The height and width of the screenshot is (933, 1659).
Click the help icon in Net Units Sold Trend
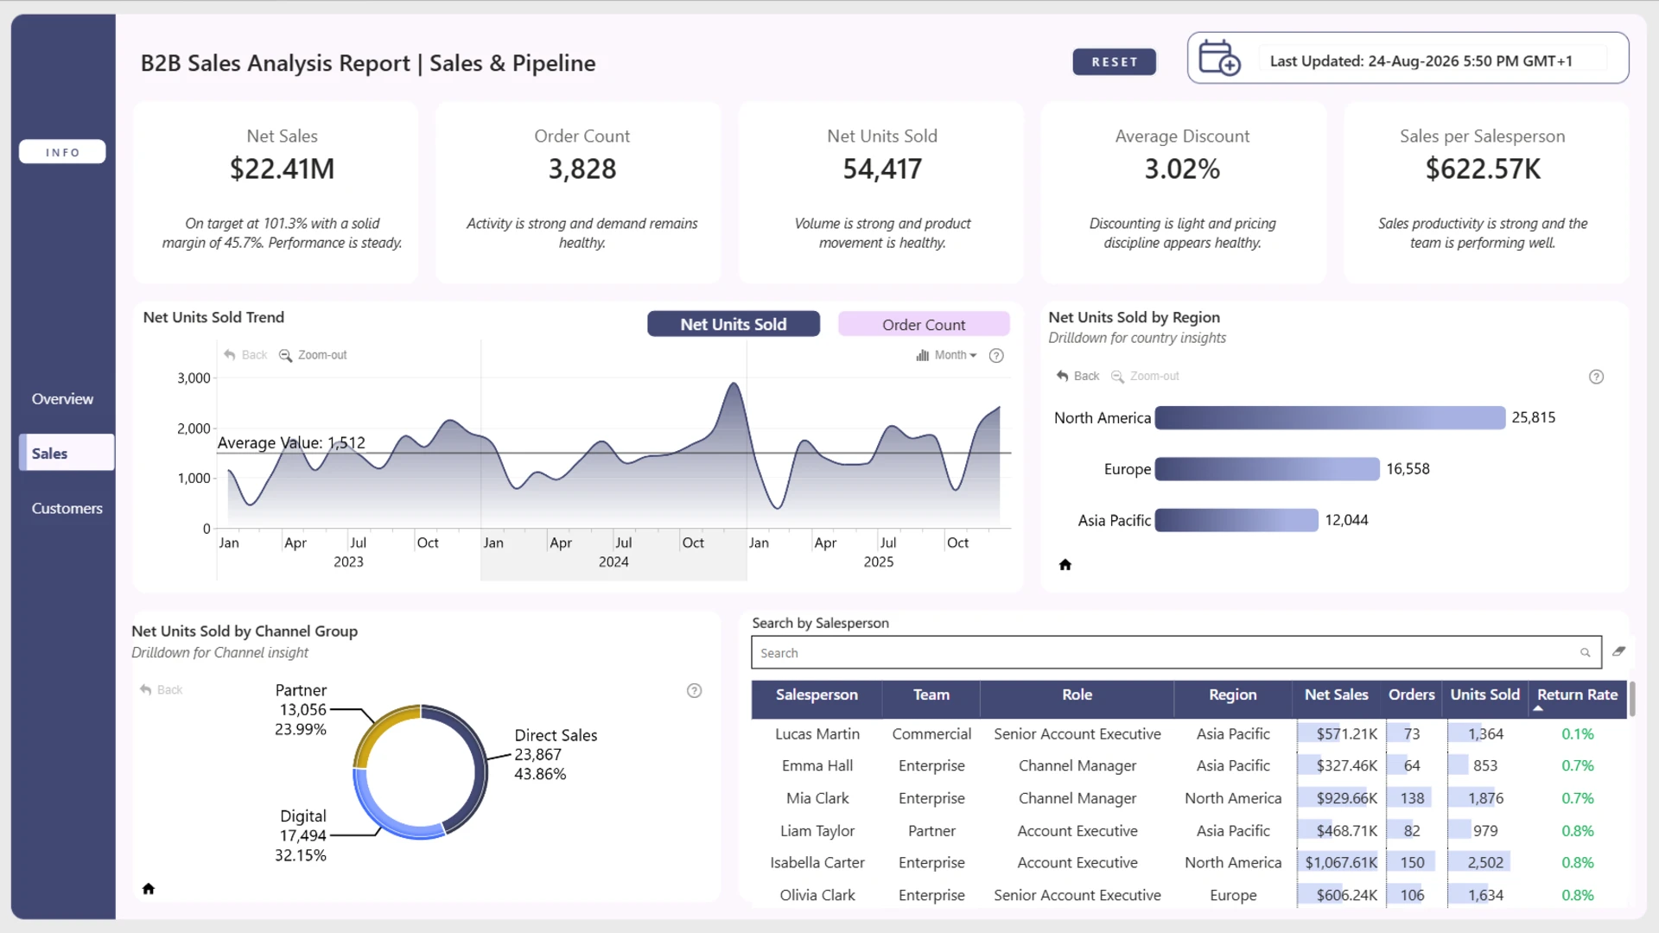click(996, 356)
